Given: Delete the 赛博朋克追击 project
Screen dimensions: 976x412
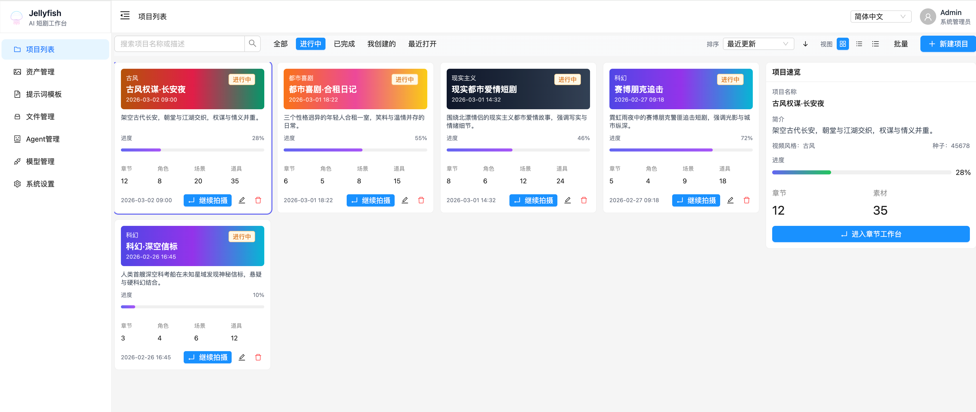Looking at the screenshot, I should point(746,200).
